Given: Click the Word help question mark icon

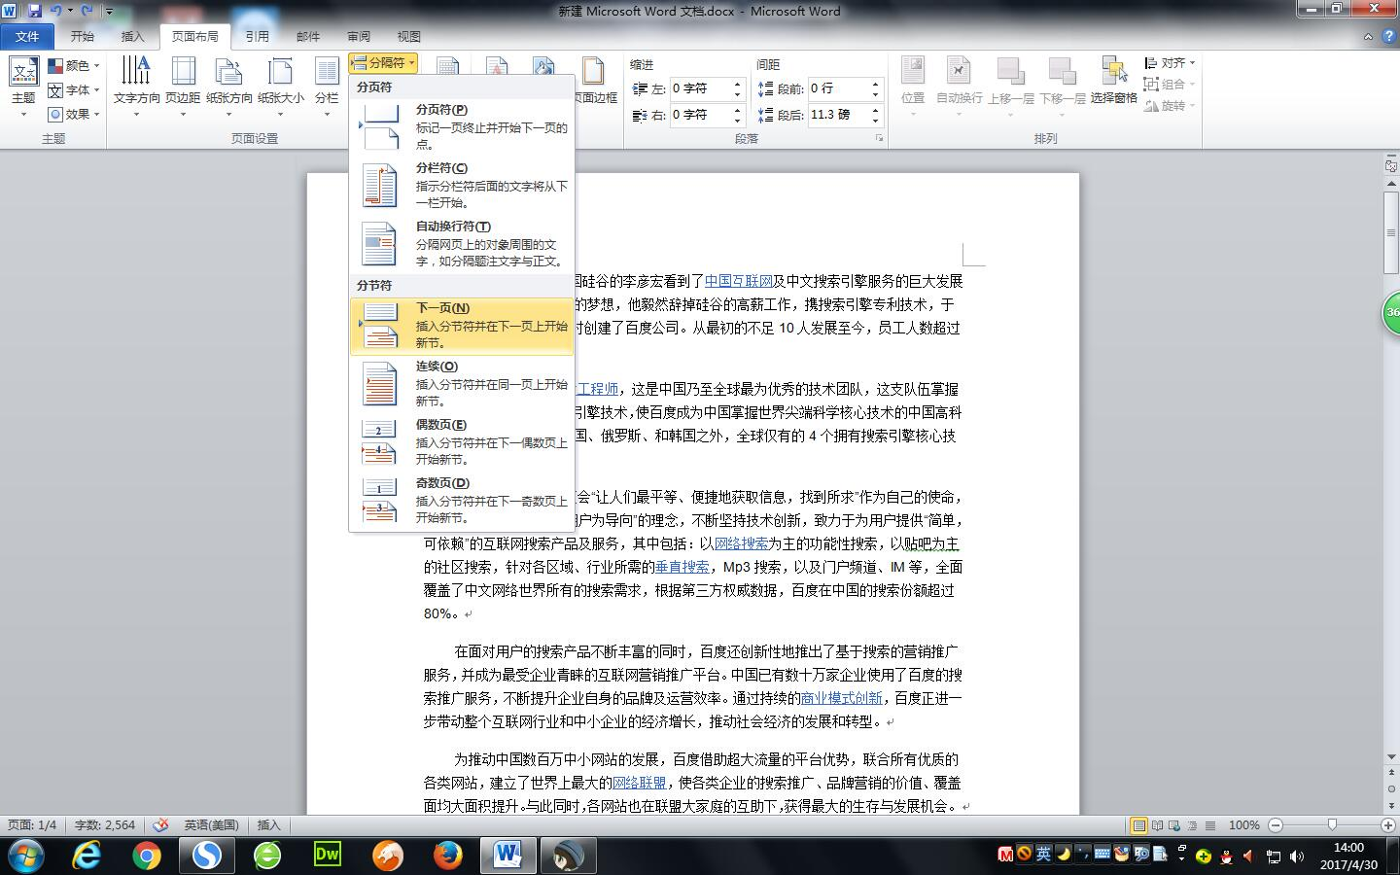Looking at the screenshot, I should (1389, 36).
